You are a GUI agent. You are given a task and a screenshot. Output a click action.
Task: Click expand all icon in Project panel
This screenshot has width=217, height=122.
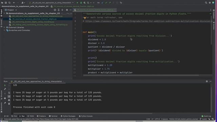59,10
